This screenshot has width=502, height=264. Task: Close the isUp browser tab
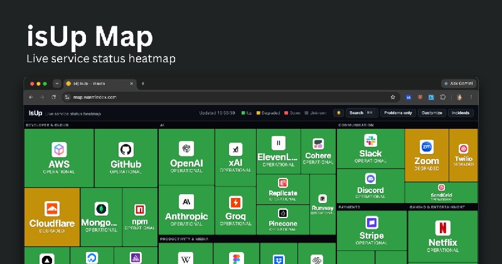[131, 84]
